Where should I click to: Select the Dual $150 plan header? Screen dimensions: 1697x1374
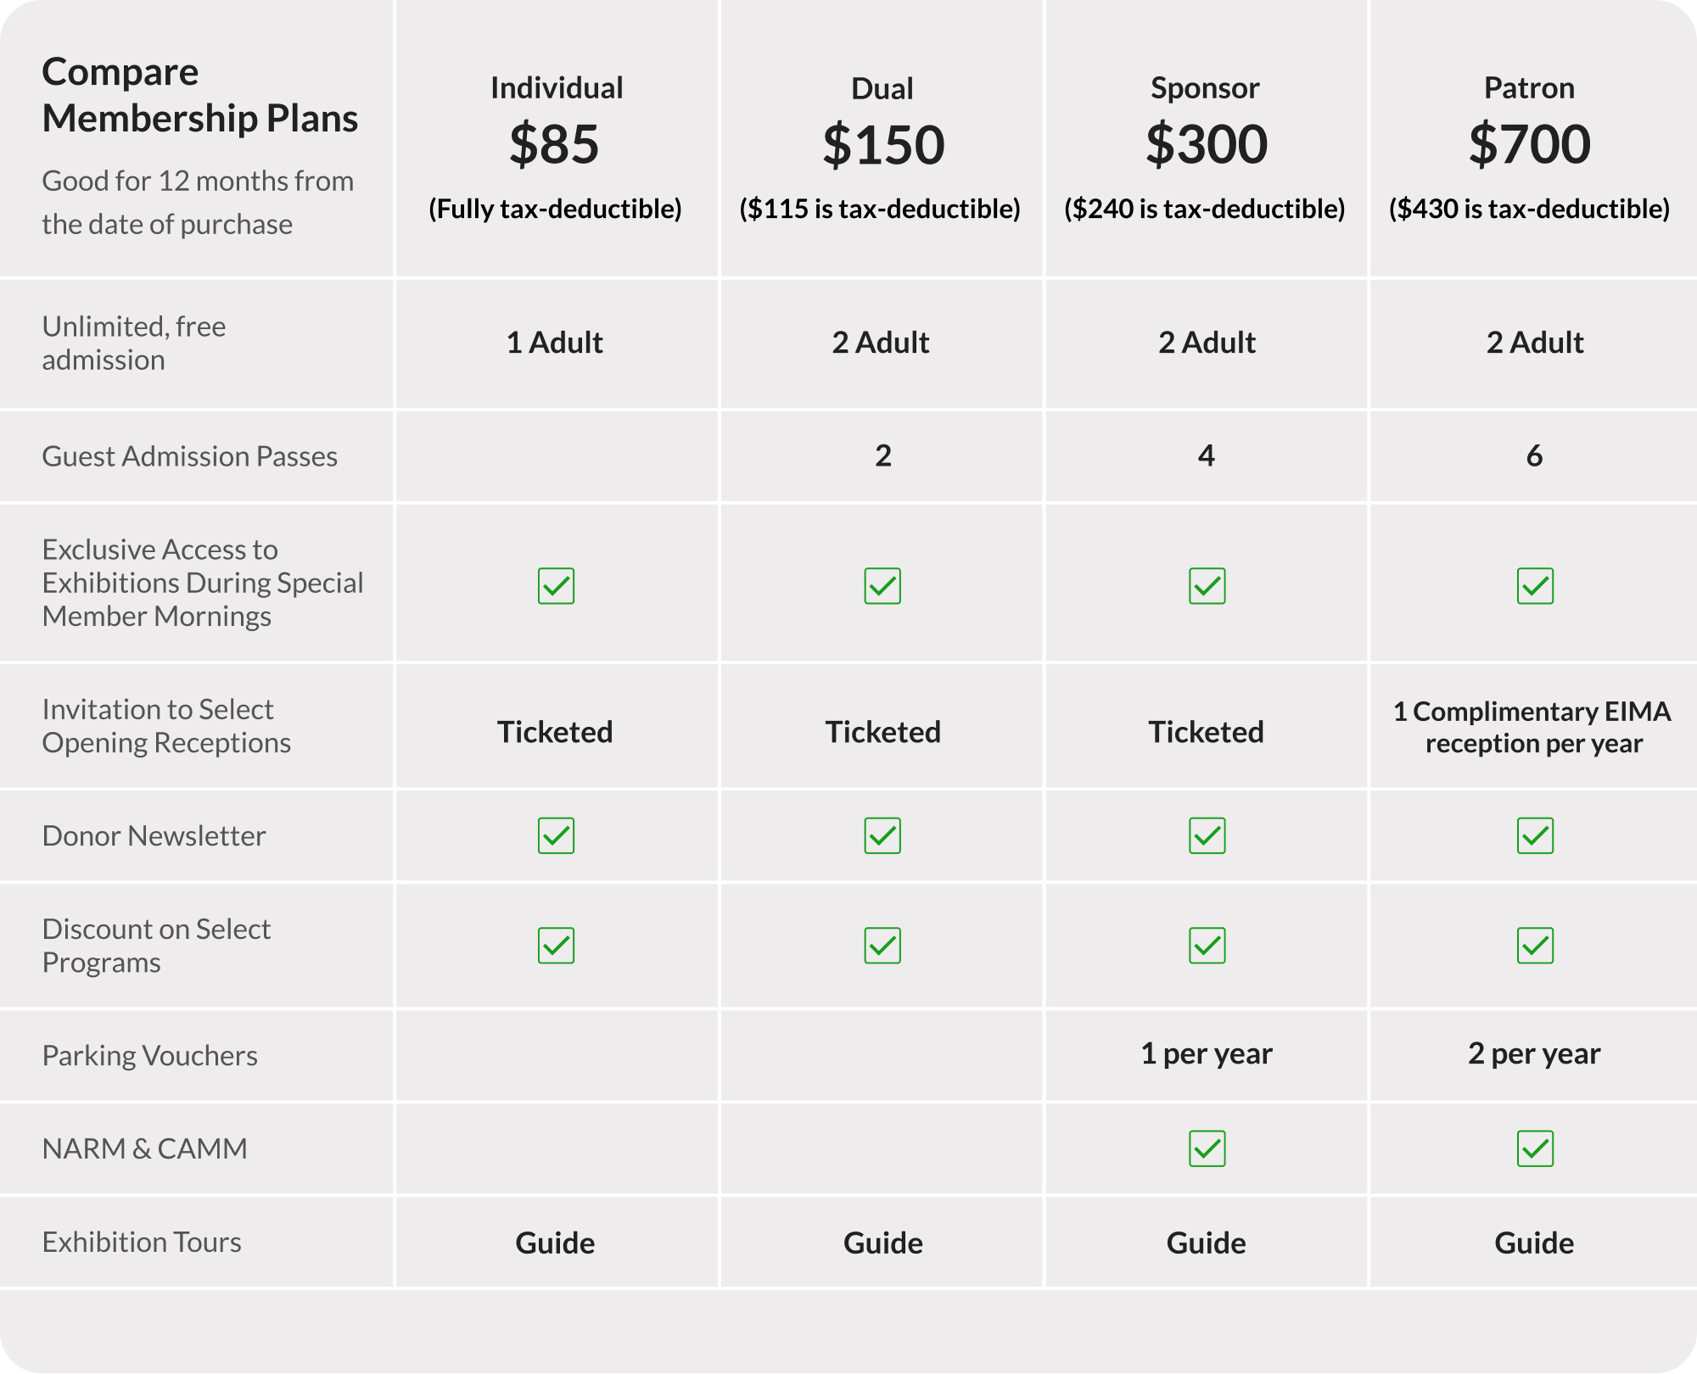click(x=882, y=144)
